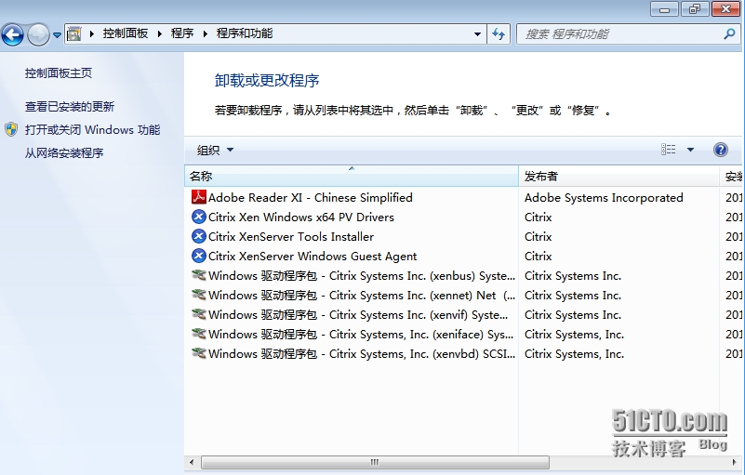Click the xeniface driver package icon
Viewport: 745px width, 475px height.
point(199,334)
